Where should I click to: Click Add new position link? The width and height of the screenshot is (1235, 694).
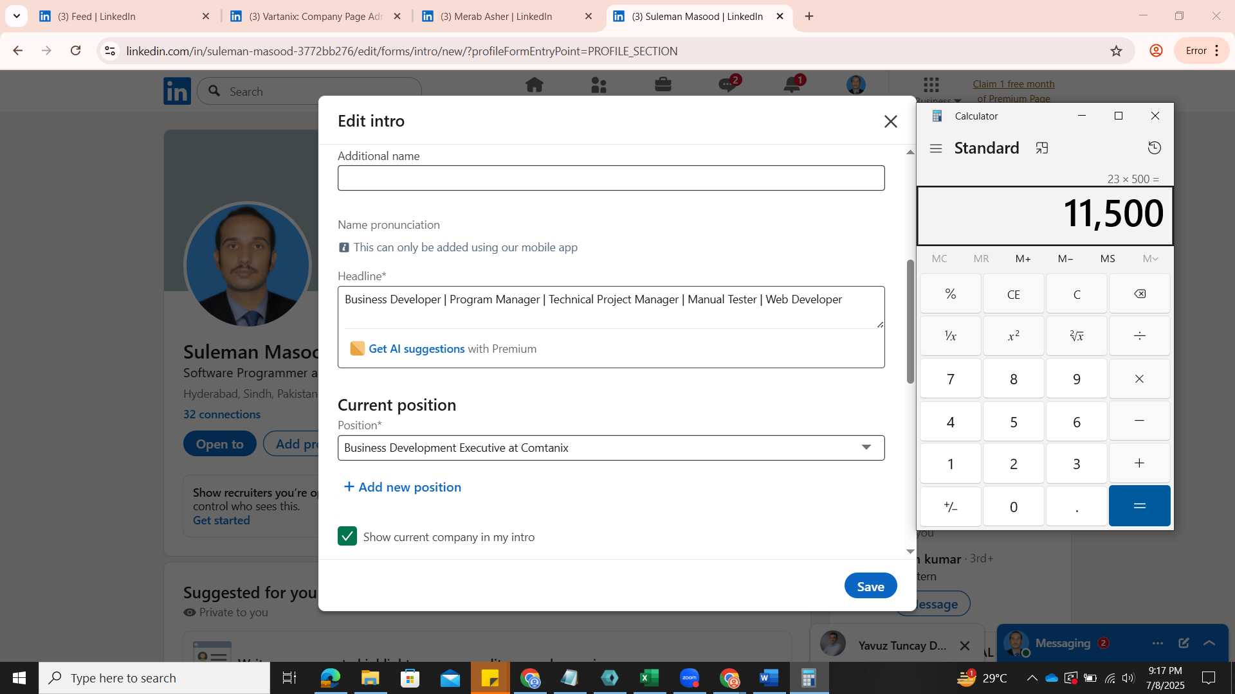coord(403,487)
